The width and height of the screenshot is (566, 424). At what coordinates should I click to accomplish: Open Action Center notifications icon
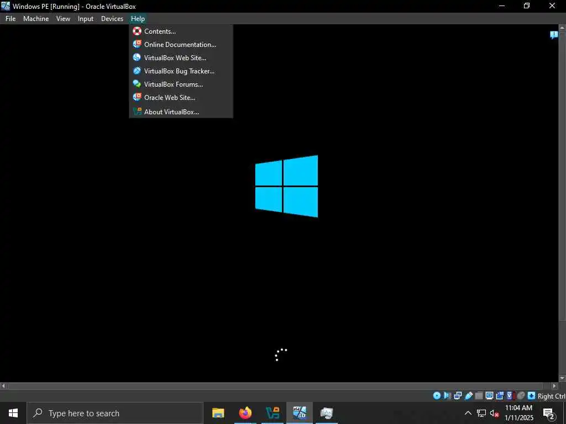pos(549,413)
